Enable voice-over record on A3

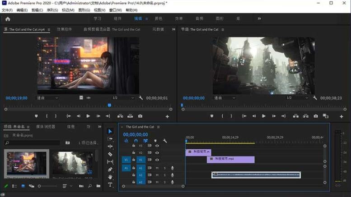(173, 182)
